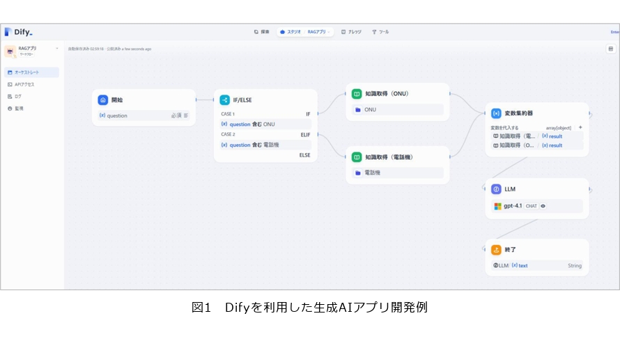
Task: Select the 変数集約器 variable aggregator icon
Action: pyautogui.click(x=496, y=113)
